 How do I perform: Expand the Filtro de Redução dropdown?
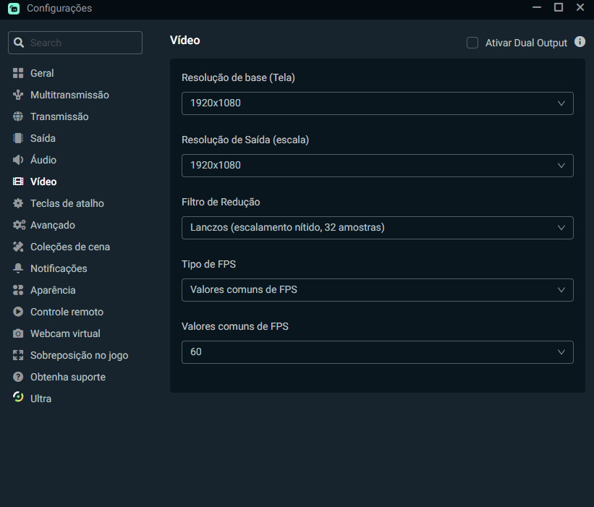coord(378,228)
